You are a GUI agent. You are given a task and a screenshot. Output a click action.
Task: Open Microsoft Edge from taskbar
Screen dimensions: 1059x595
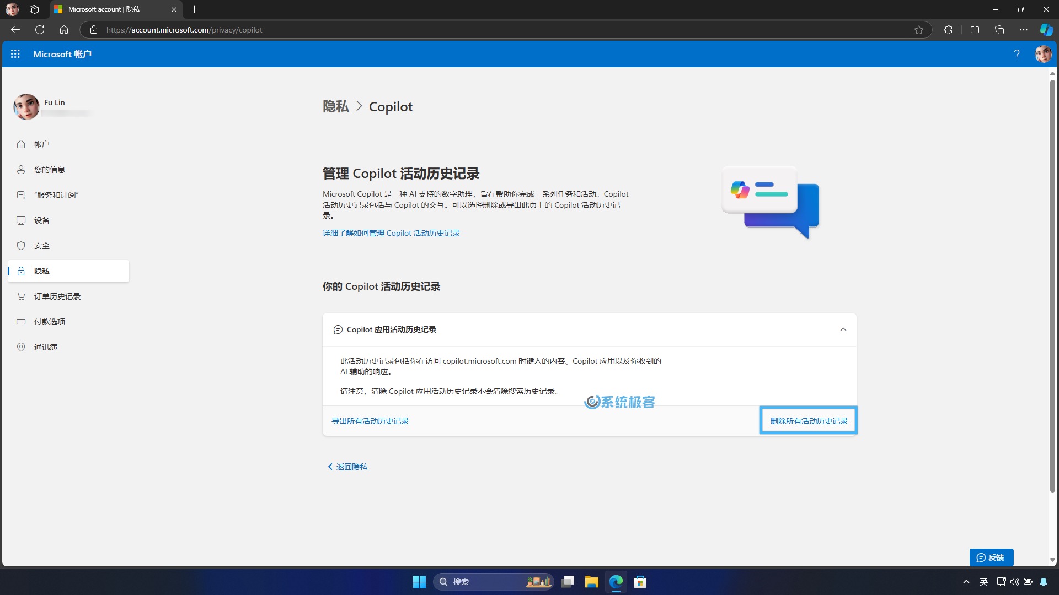(616, 582)
